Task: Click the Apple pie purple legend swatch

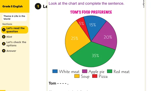Action: (x=85, y=71)
